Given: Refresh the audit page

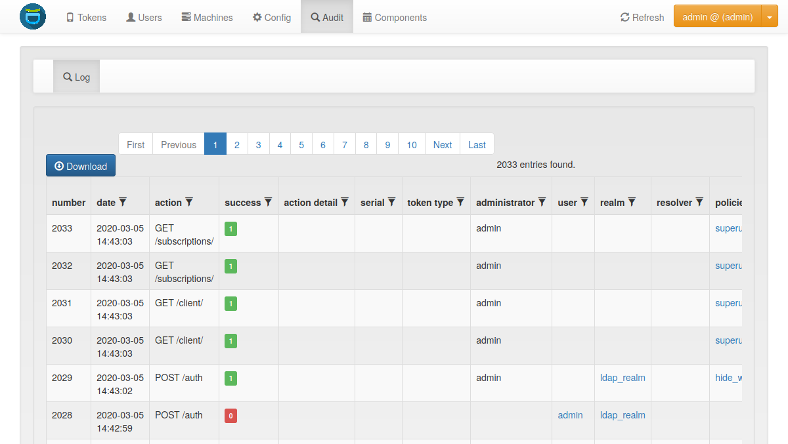Looking at the screenshot, I should click(642, 17).
